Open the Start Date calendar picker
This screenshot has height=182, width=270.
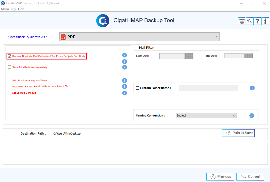point(189,56)
